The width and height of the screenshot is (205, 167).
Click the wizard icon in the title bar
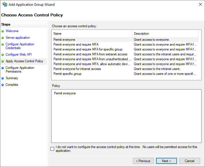coord(5,5)
